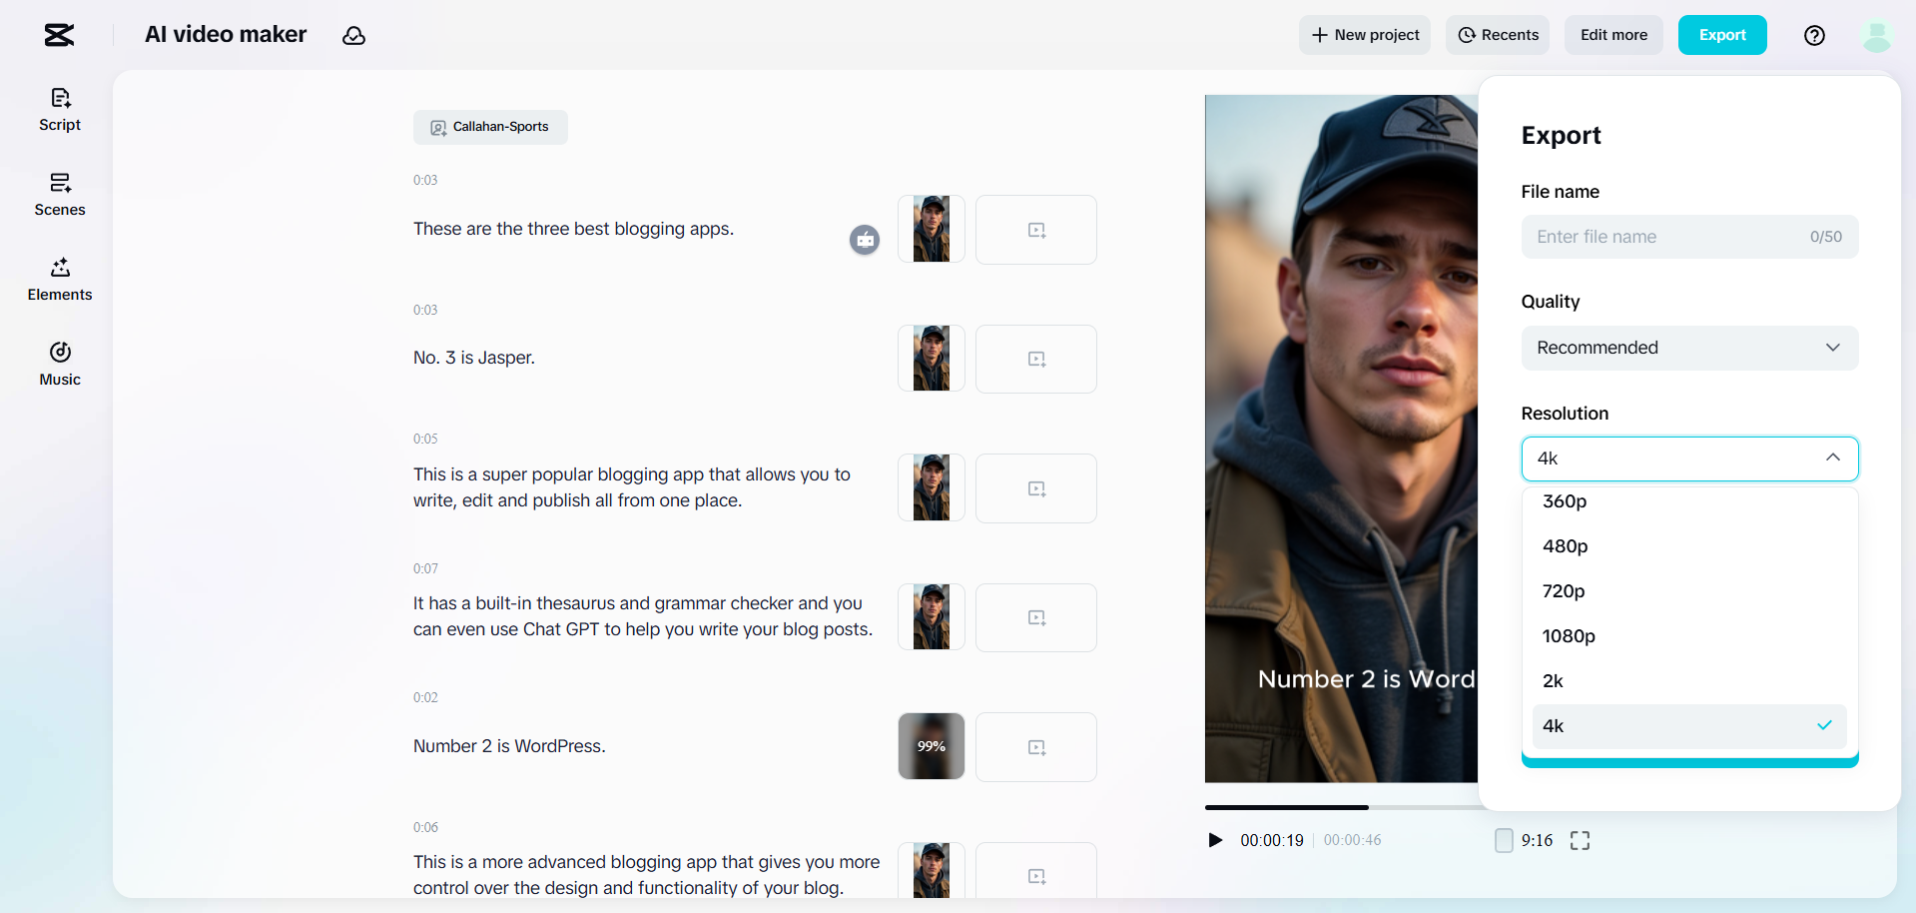The height and width of the screenshot is (913, 1916).
Task: Play the video preview
Action: pos(1215,840)
